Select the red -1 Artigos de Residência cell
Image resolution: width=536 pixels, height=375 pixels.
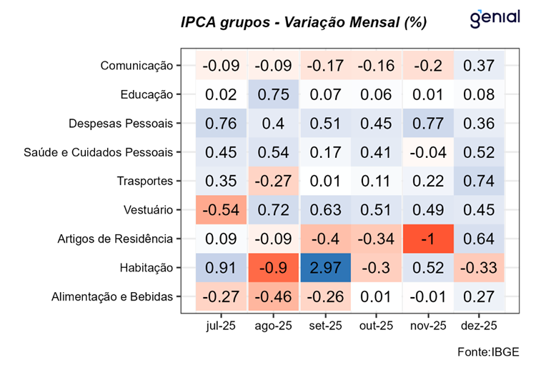coord(427,239)
